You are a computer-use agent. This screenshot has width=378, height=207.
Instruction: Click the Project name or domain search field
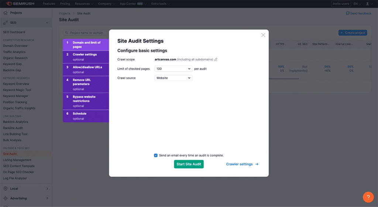[86, 33]
